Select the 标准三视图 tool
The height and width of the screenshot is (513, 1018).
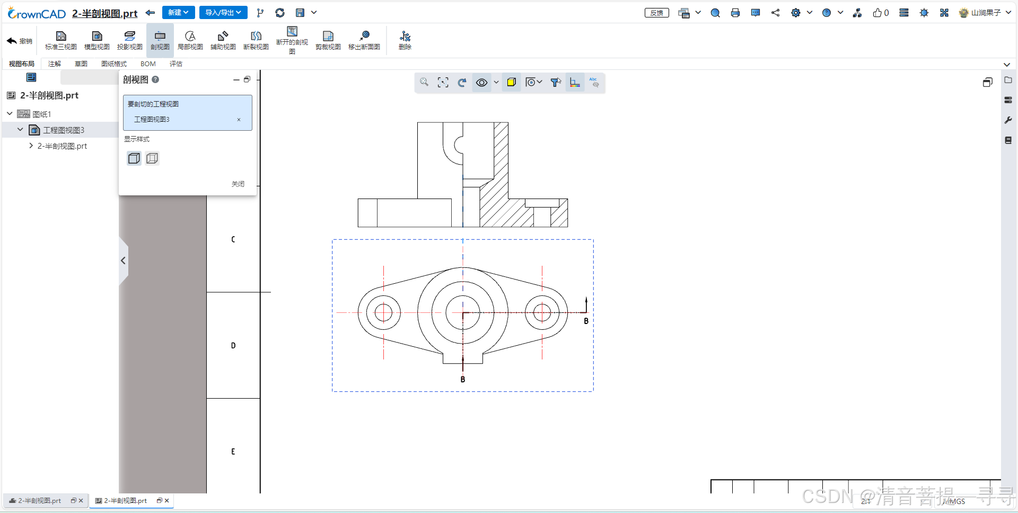(61, 40)
